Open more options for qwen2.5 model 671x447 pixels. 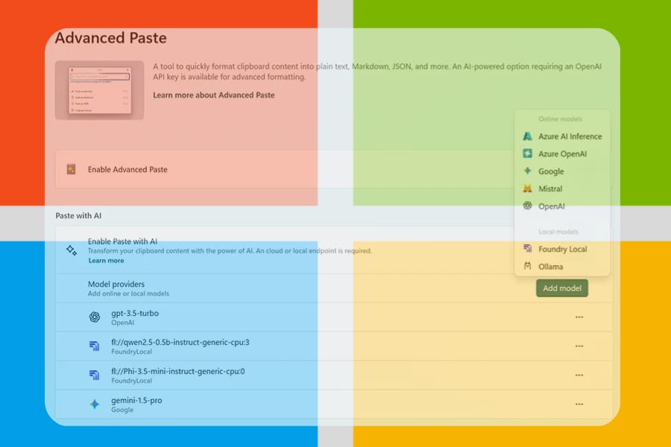pyautogui.click(x=579, y=346)
